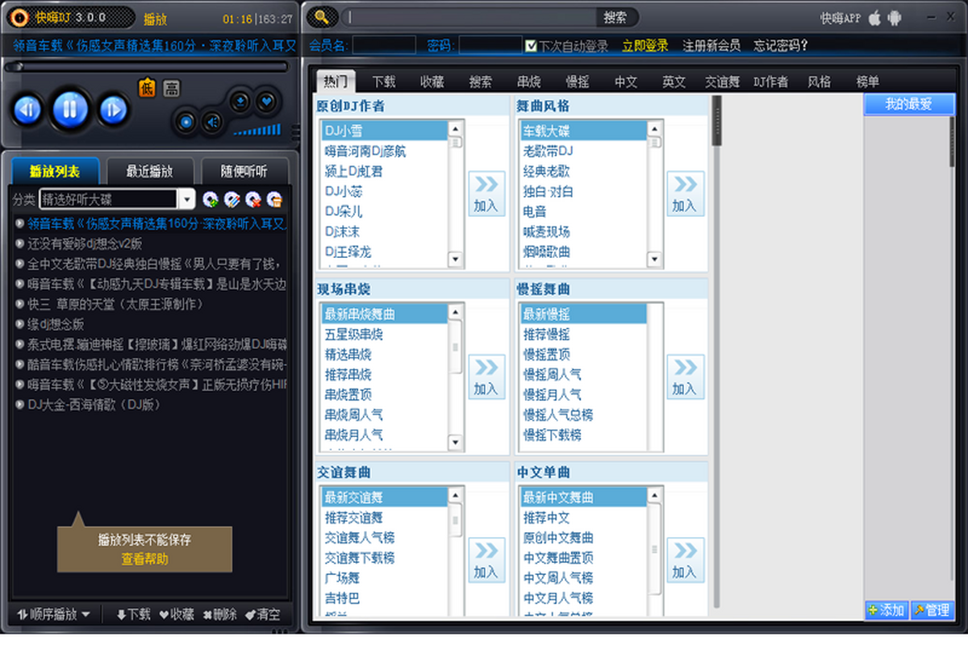Click the delete category red X icon
Screen dimensions: 968x645
coord(252,199)
